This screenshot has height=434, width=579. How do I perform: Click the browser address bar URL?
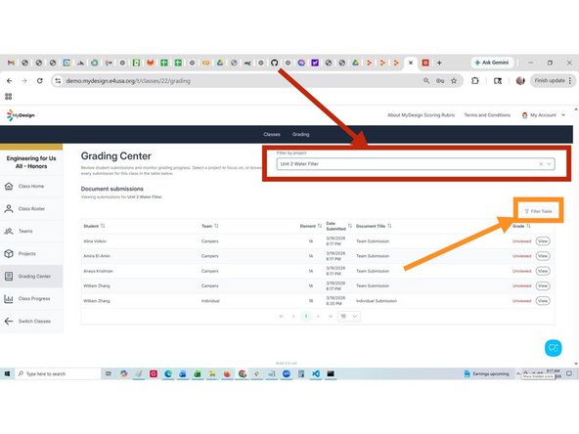click(x=128, y=81)
